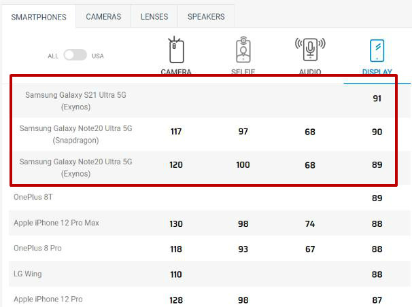Open the Apple iPhone 12 Pro link

coord(48,299)
